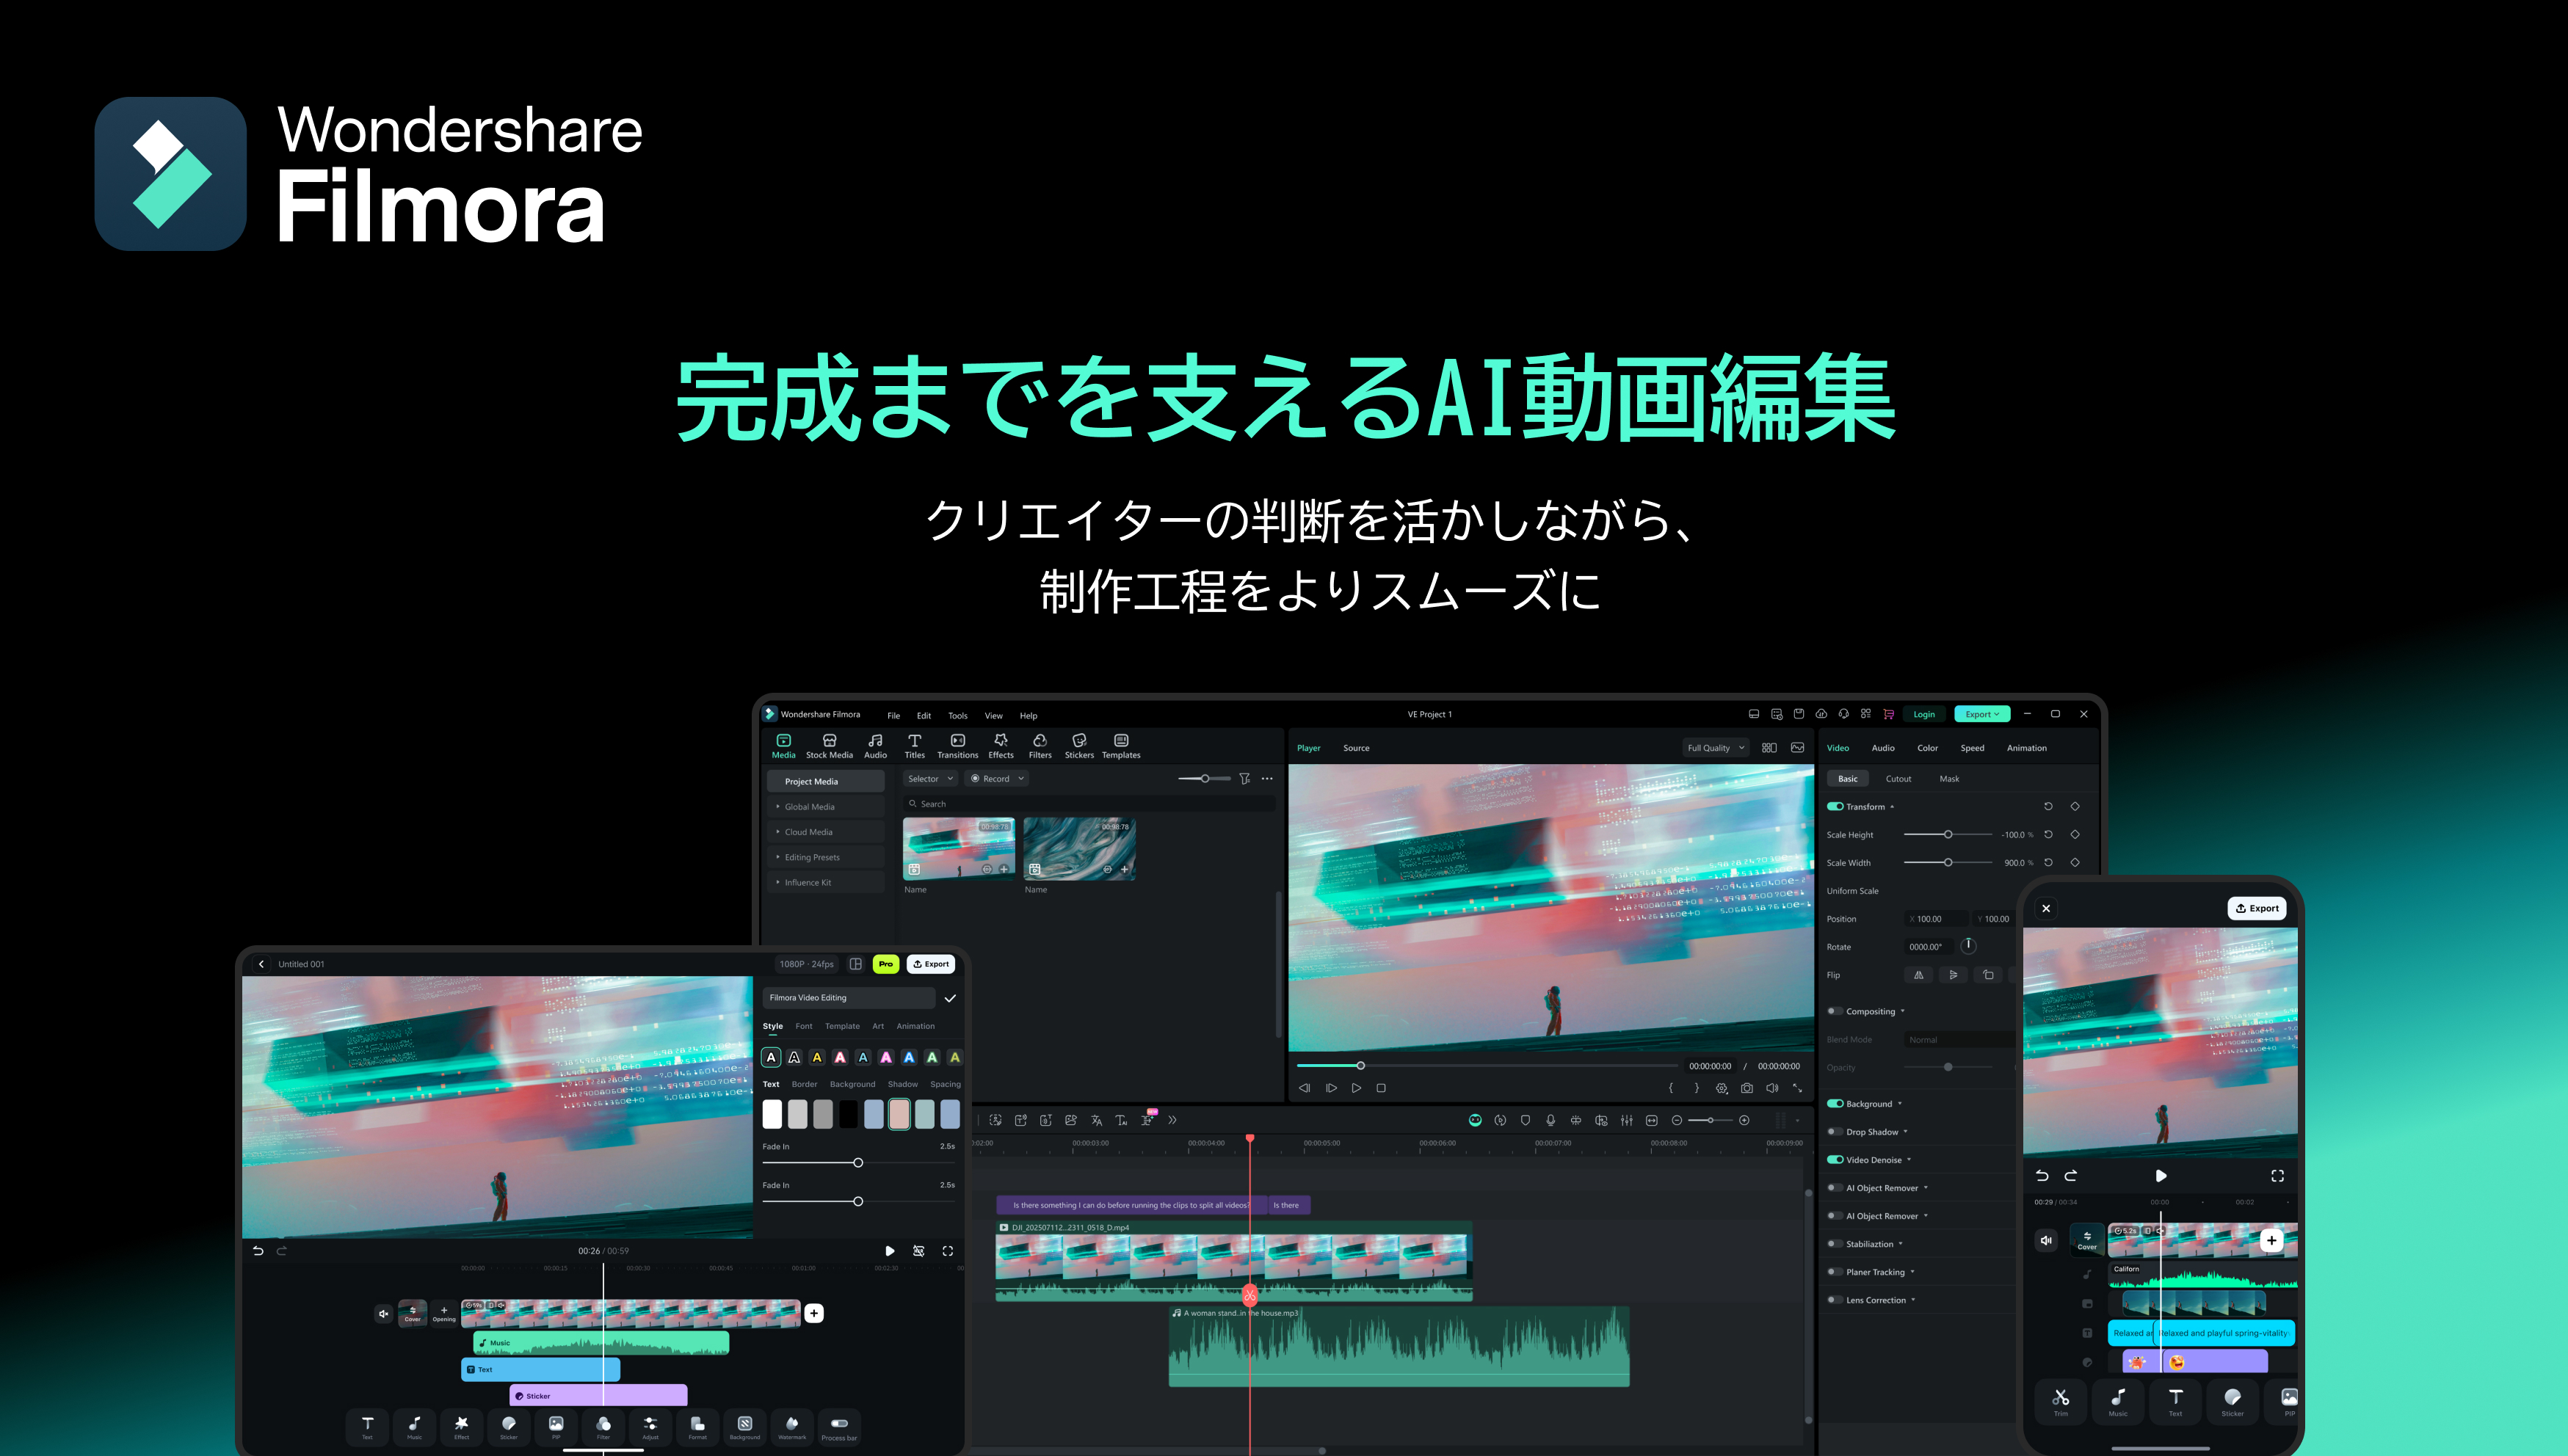2568x1456 pixels.
Task: Open the File menu
Action: tap(893, 715)
